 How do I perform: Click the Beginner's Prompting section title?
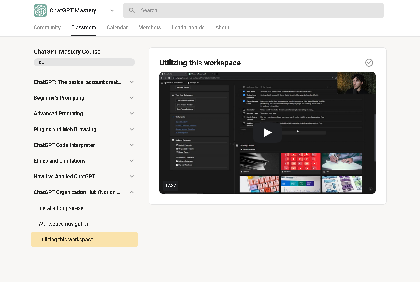(x=59, y=98)
